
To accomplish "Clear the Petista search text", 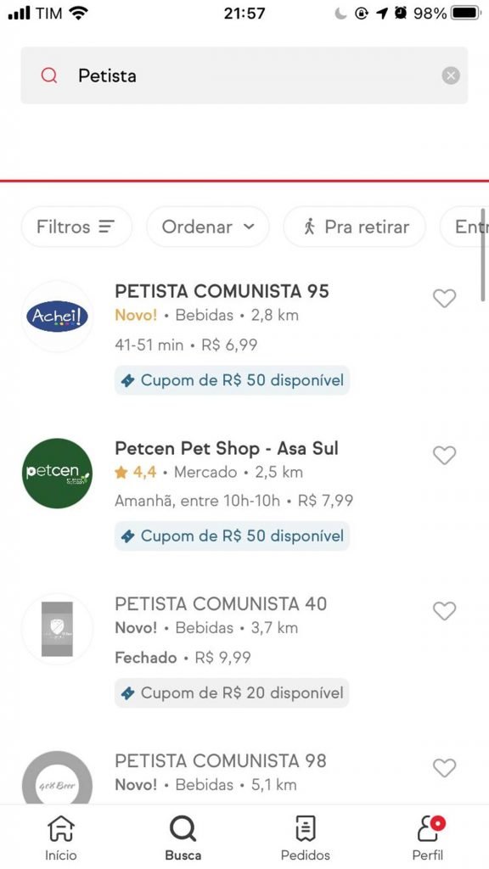I will pyautogui.click(x=451, y=76).
